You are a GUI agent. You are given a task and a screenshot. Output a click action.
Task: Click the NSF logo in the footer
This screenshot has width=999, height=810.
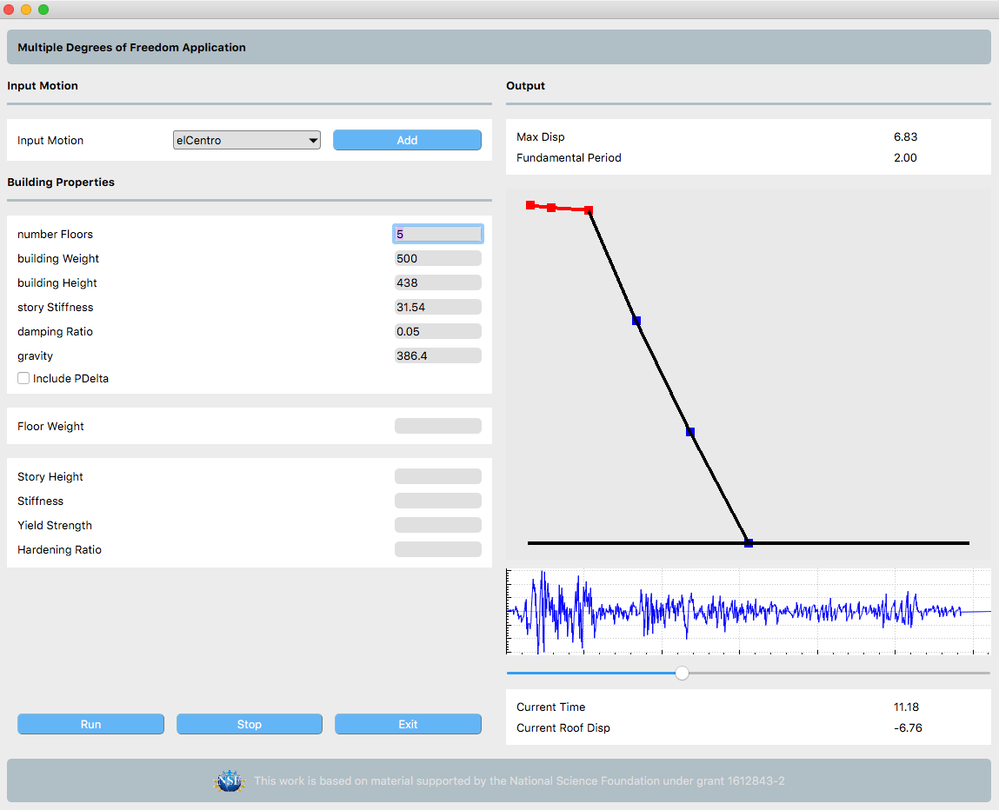click(x=229, y=780)
